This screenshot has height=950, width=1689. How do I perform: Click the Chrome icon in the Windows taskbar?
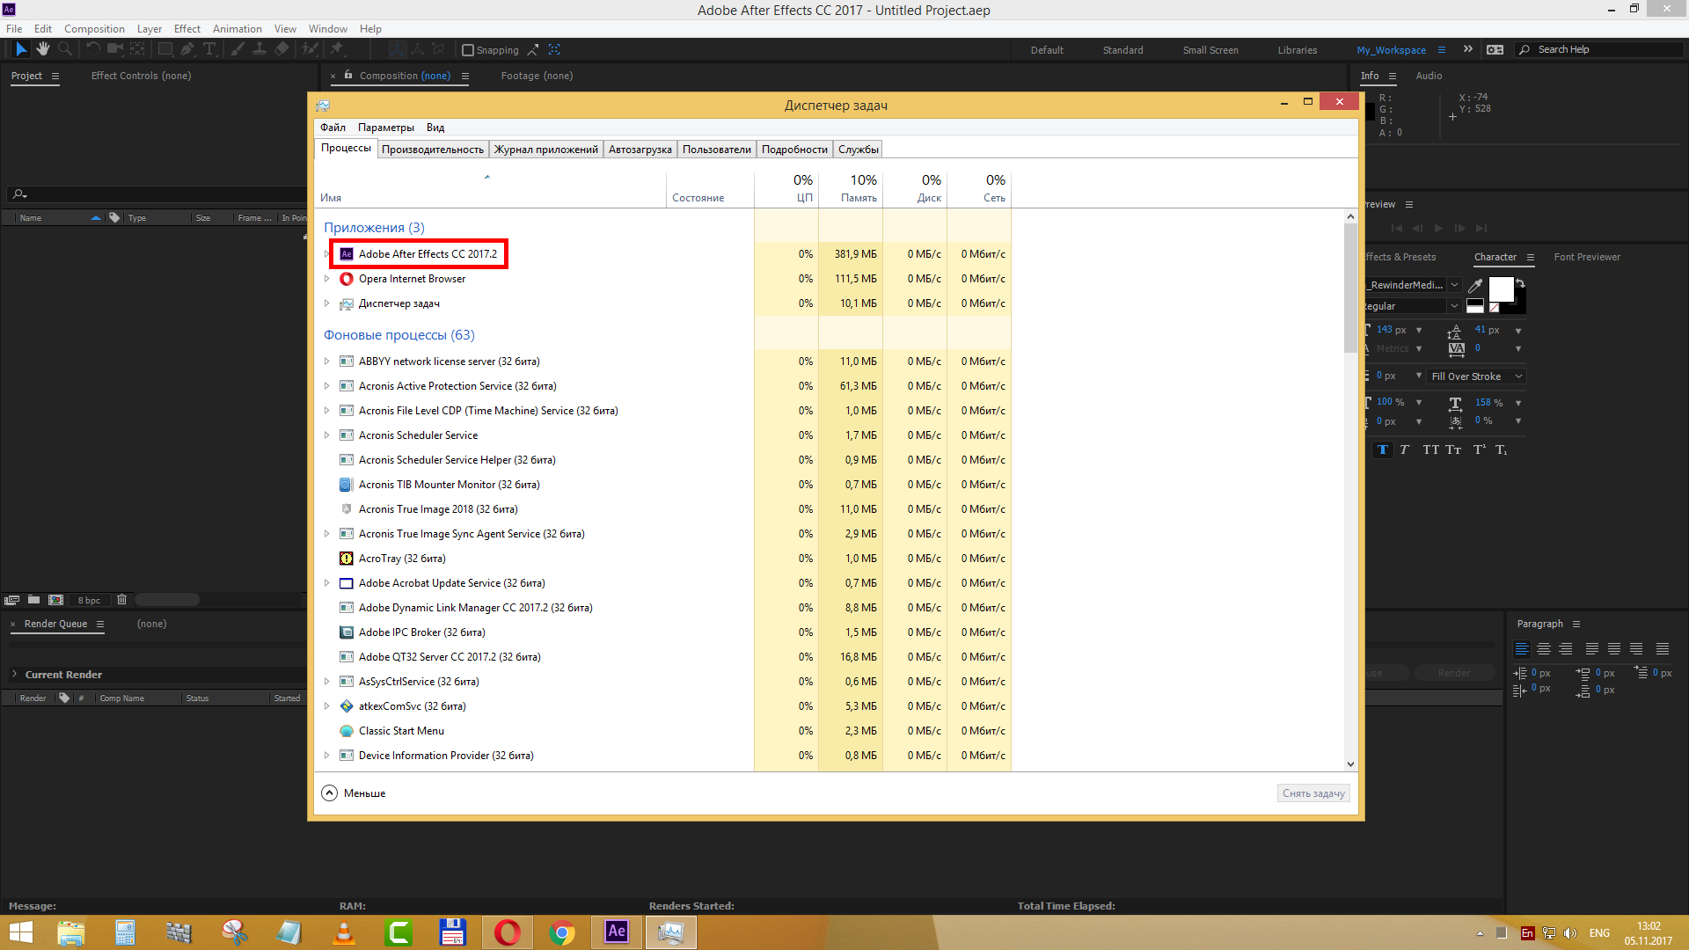point(562,932)
